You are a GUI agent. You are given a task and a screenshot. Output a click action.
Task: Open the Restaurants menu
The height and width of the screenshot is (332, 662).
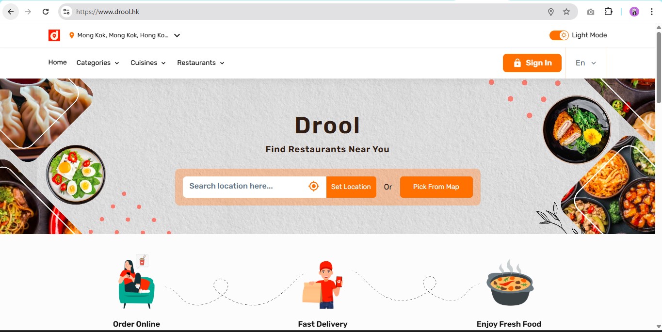(200, 63)
